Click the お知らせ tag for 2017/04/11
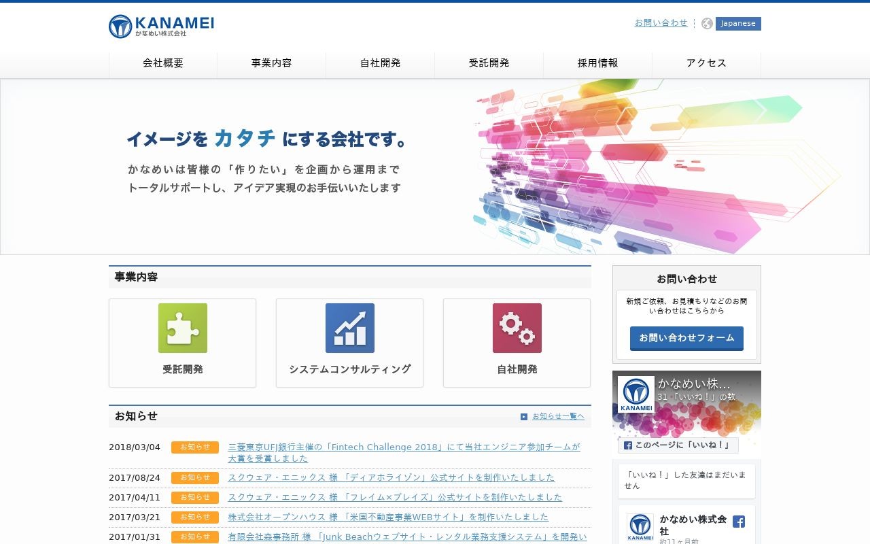 tap(195, 498)
